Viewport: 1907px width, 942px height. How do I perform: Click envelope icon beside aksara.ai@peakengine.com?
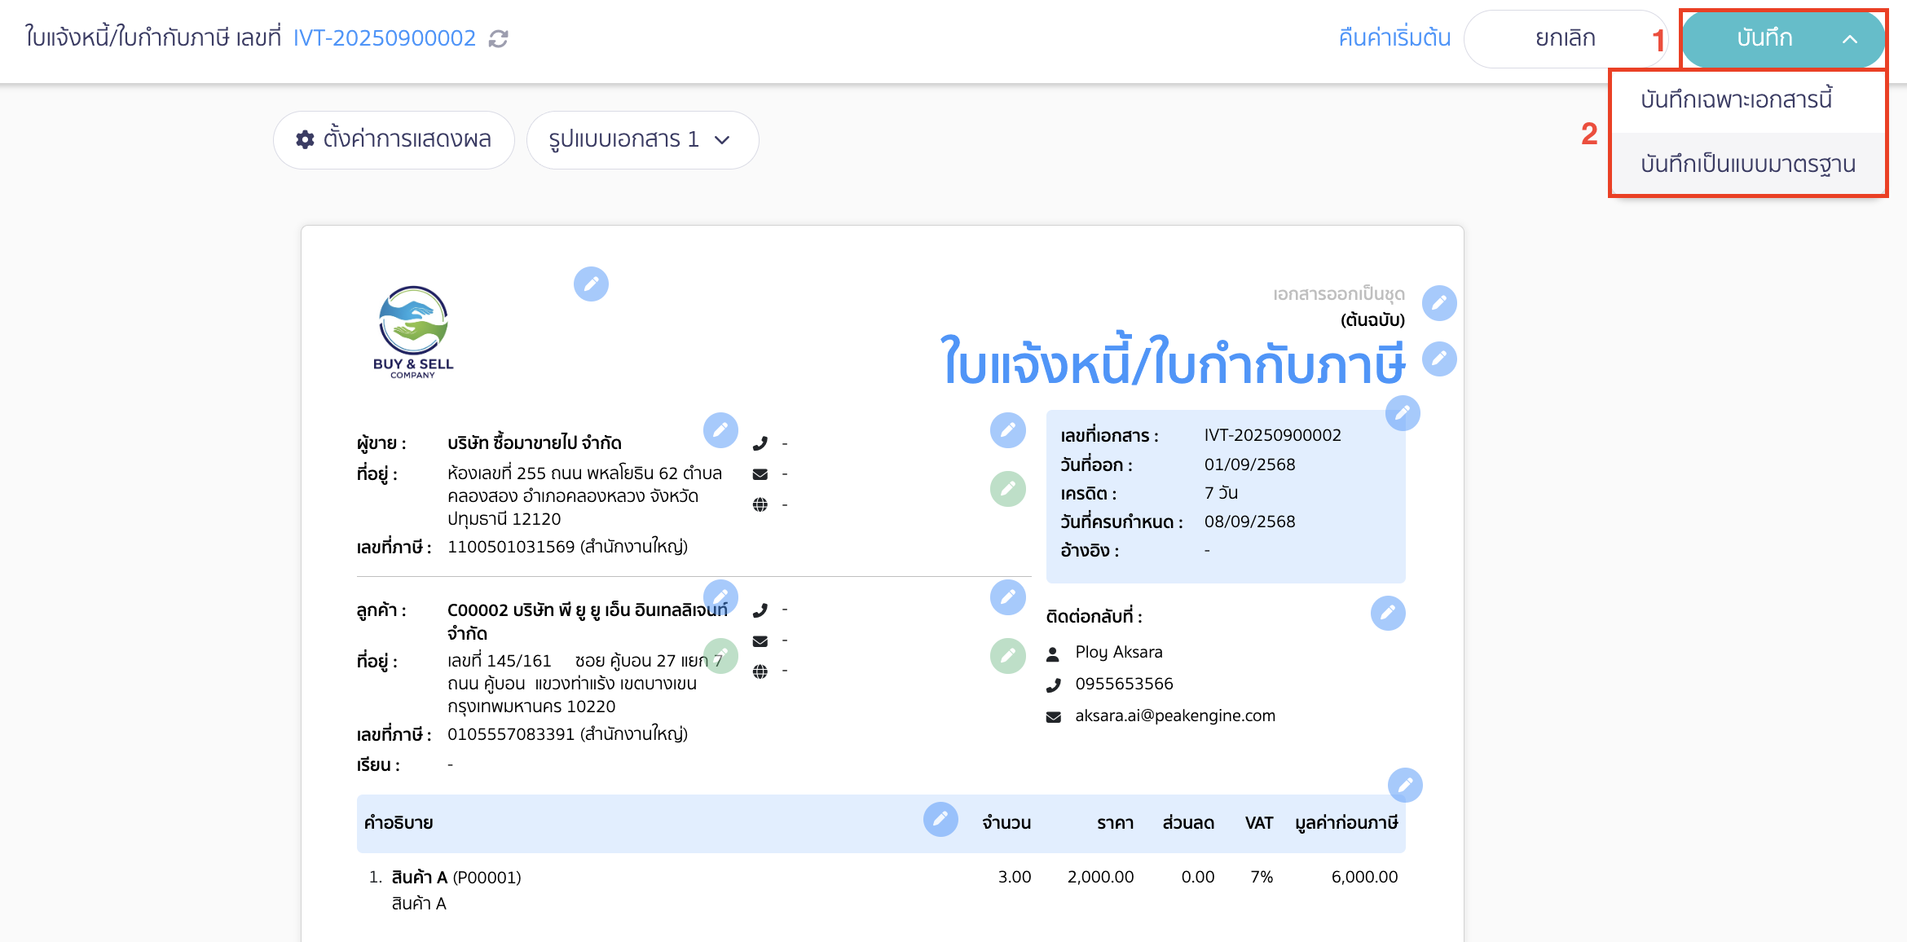pos(1053,717)
